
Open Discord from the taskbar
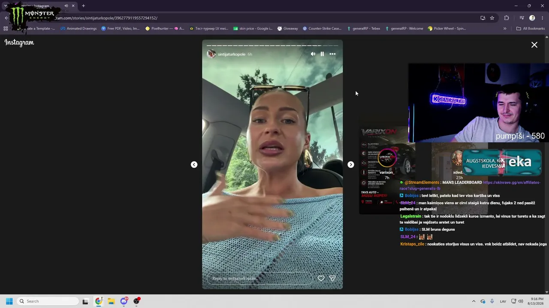point(124,301)
